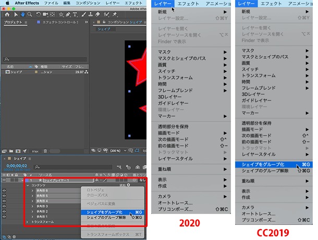Select the Type text tool
This screenshot has width=318, height=240.
(75, 15)
